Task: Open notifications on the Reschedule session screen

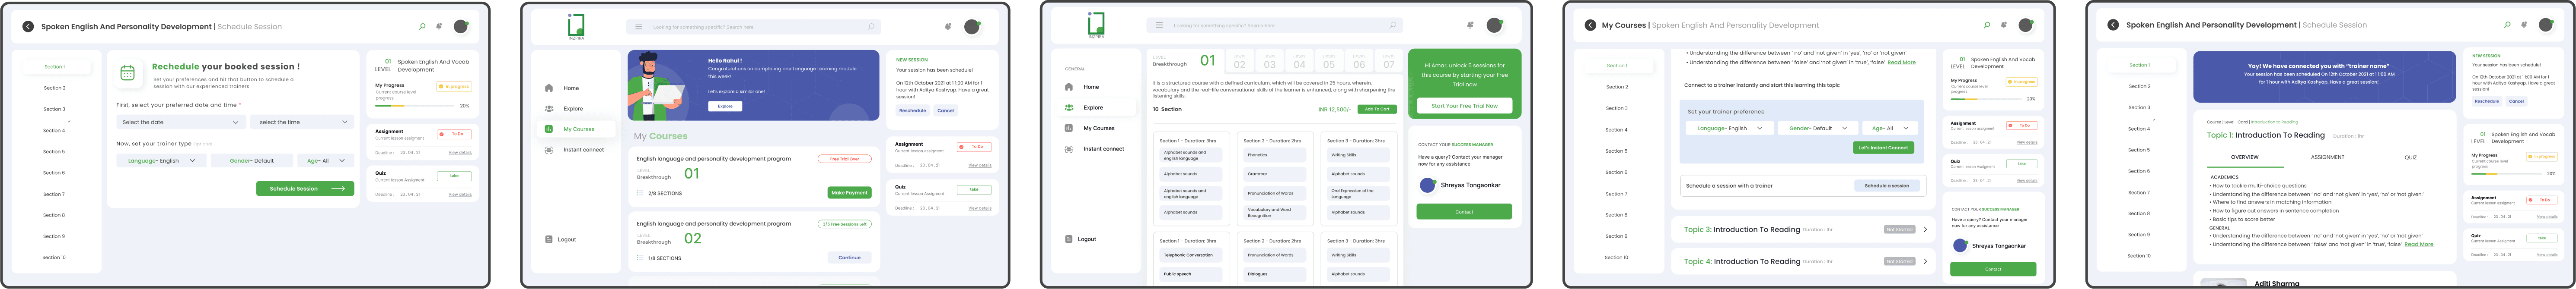Action: tap(439, 27)
